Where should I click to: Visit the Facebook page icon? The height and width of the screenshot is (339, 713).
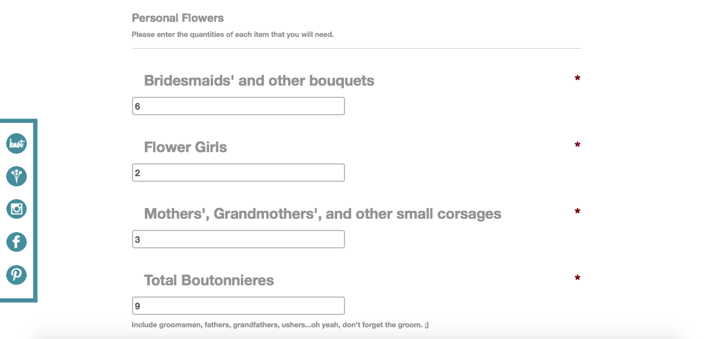click(x=17, y=242)
